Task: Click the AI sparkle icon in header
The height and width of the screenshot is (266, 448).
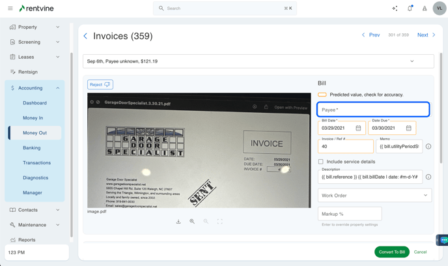Action: 395,8
